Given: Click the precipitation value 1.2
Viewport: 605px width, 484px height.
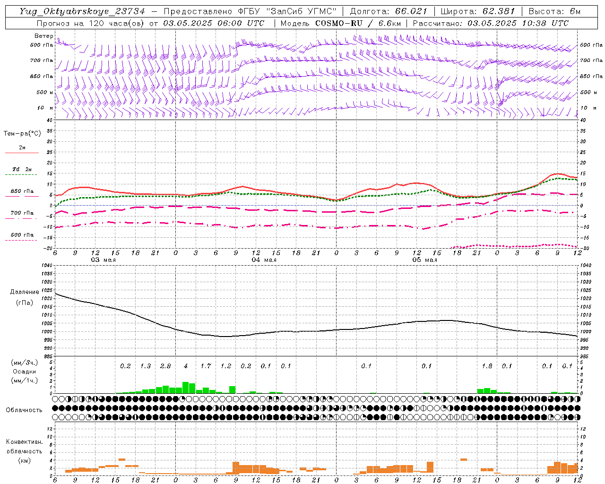Looking at the screenshot, I should click(x=226, y=366).
